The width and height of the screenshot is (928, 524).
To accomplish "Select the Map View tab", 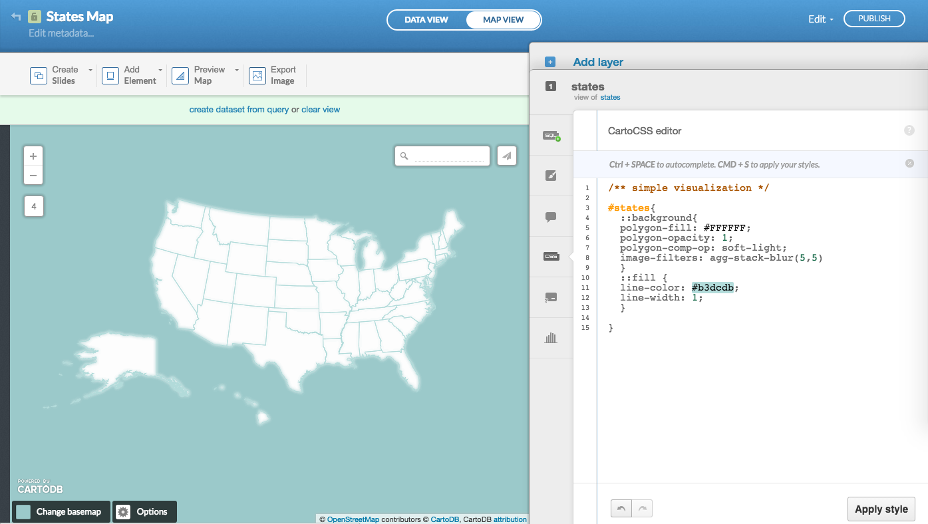I will 503,20.
